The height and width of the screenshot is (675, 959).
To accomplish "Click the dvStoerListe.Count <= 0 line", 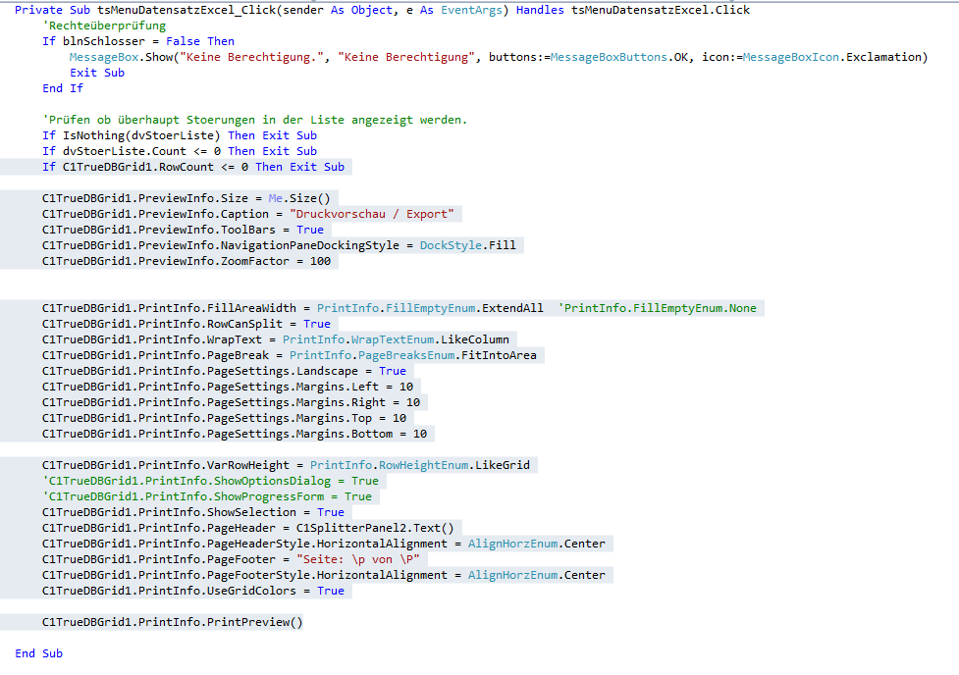I will tap(180, 151).
